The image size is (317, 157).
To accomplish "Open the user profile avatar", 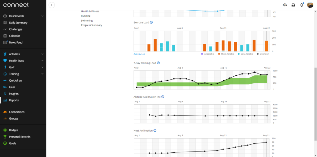I will click(x=310, y=5).
